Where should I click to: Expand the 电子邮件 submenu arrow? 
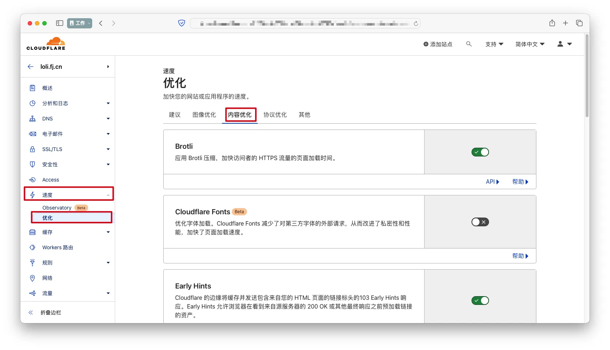click(x=108, y=134)
